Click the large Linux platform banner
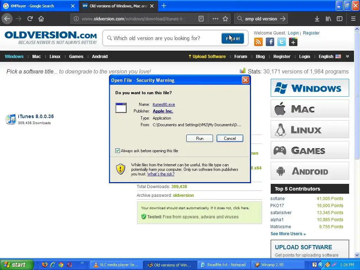 tap(310, 129)
